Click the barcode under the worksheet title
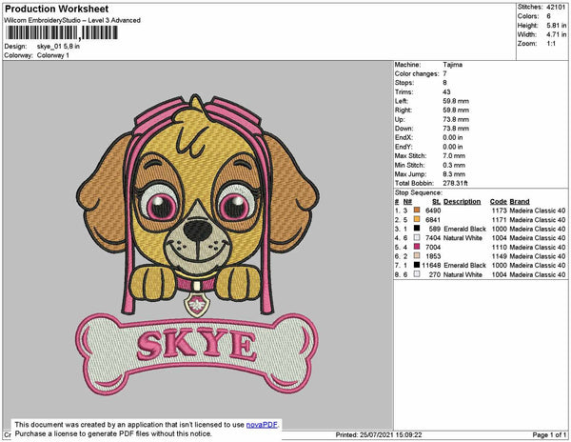This screenshot has width=571, height=442. (61, 32)
